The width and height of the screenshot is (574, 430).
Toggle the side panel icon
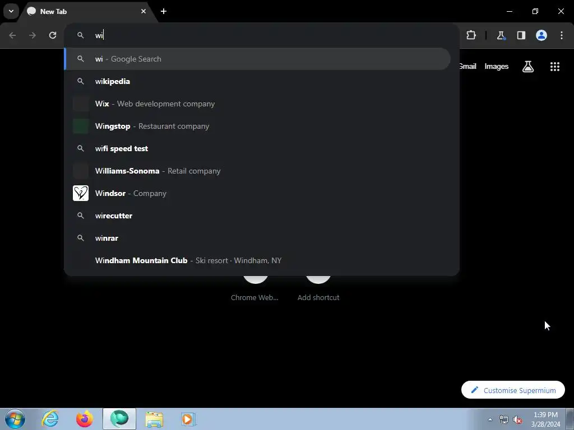tap(521, 35)
